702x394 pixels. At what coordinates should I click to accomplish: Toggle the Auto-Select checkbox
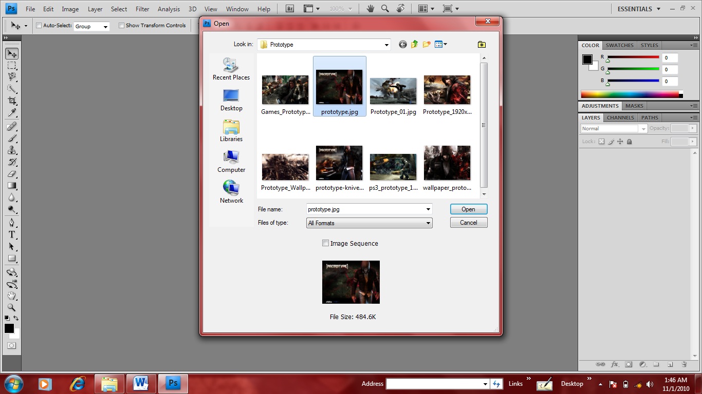tap(39, 25)
